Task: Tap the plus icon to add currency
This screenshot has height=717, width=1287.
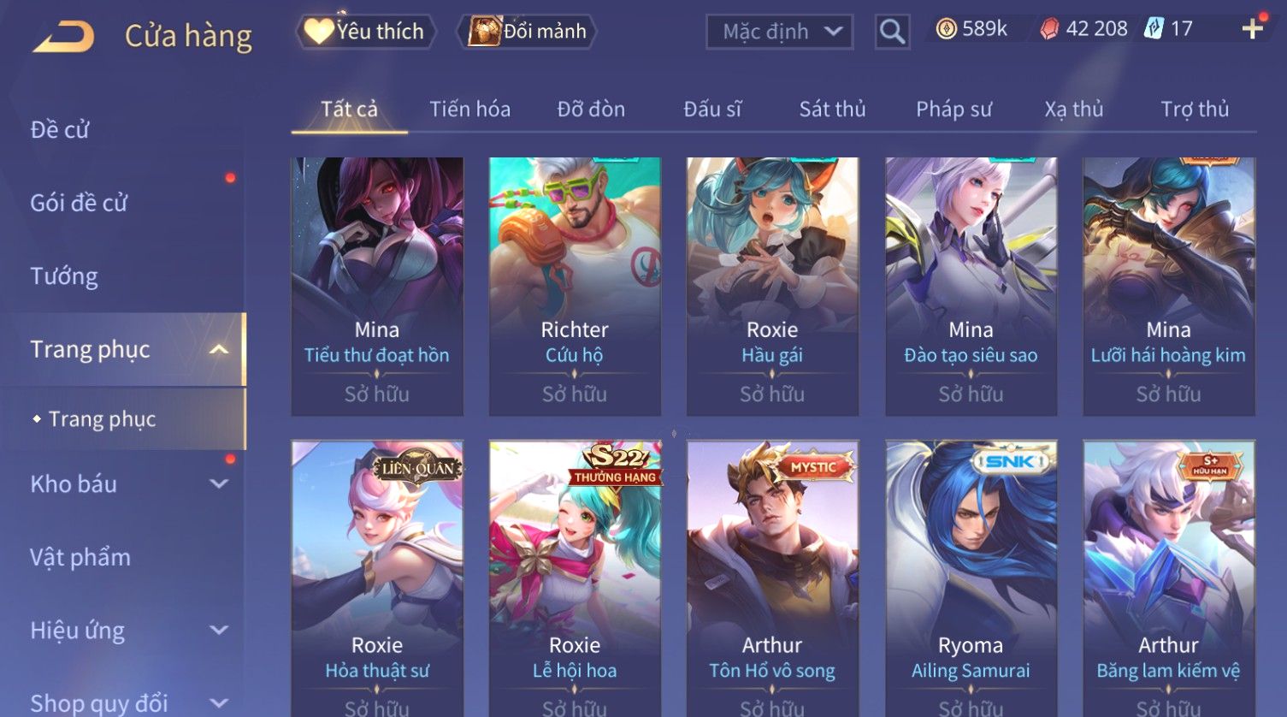Action: click(x=1253, y=29)
